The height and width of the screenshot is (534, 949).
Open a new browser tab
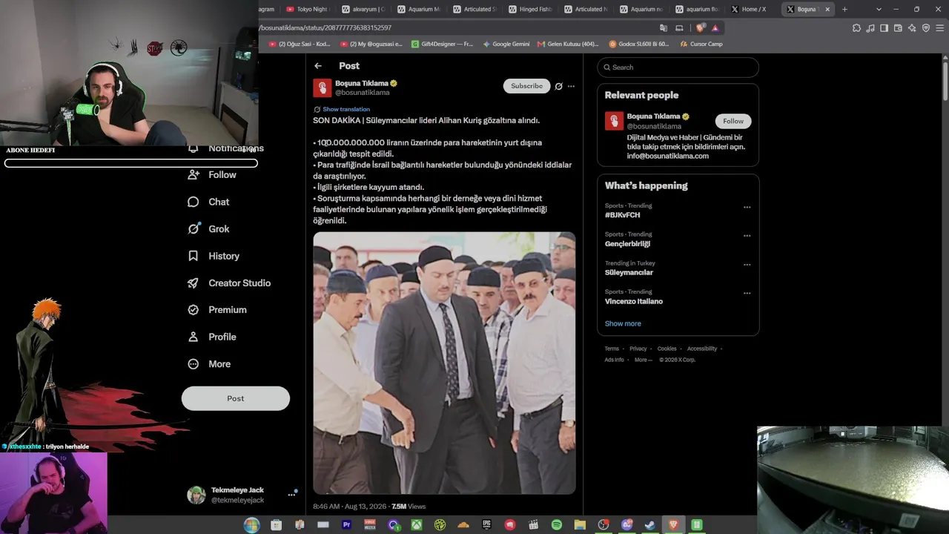(x=844, y=9)
